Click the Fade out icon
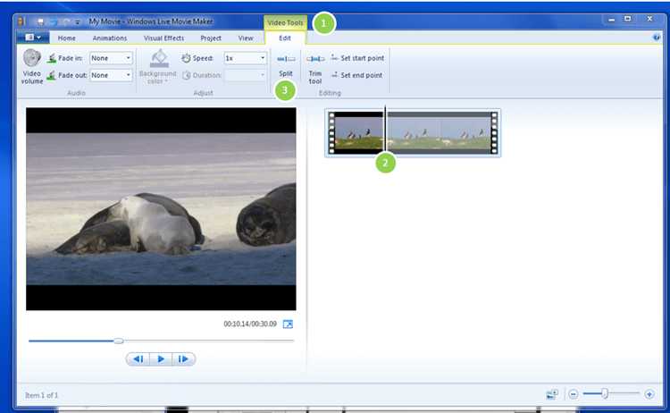Screen dimensions: 670x413 [x=52, y=75]
